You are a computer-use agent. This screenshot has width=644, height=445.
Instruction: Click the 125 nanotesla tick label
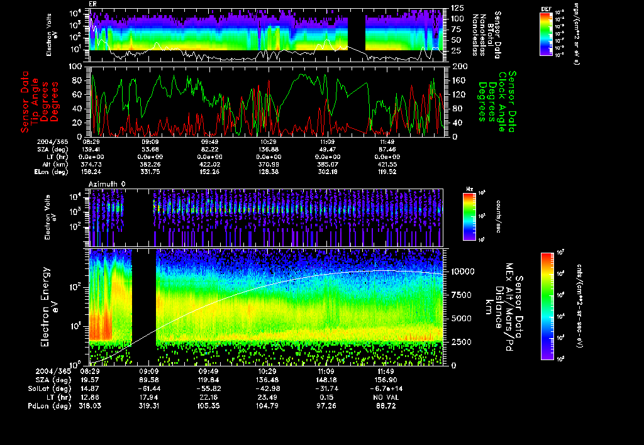click(x=458, y=8)
